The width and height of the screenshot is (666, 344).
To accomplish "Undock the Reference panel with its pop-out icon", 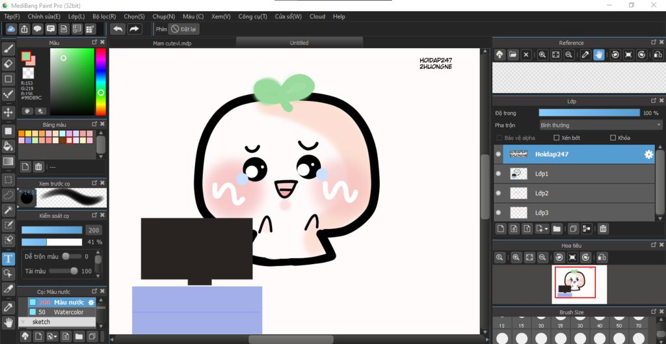I will coord(654,42).
